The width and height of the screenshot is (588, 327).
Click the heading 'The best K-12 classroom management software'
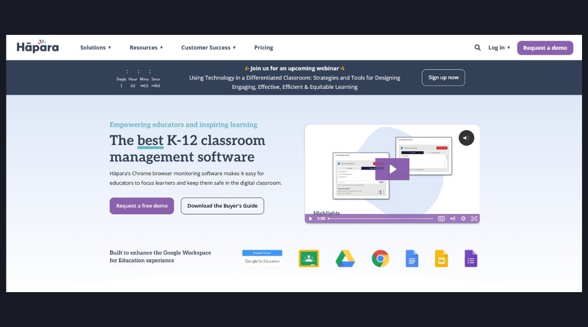pyautogui.click(x=187, y=148)
